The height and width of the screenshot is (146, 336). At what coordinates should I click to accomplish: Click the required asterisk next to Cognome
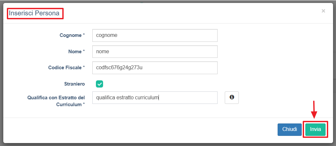(84, 35)
